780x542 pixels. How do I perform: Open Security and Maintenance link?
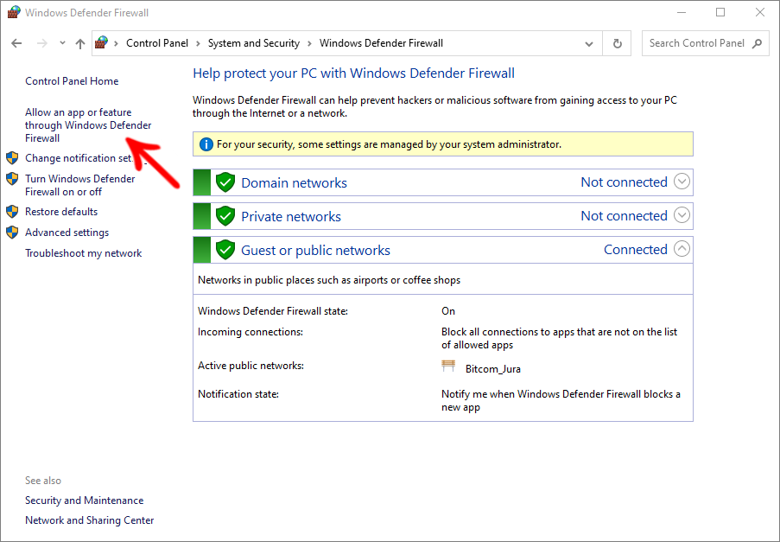coord(84,501)
